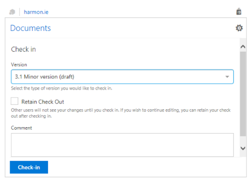Click the scrollbar down arrow
This screenshot has width=251, height=187.
(243, 148)
